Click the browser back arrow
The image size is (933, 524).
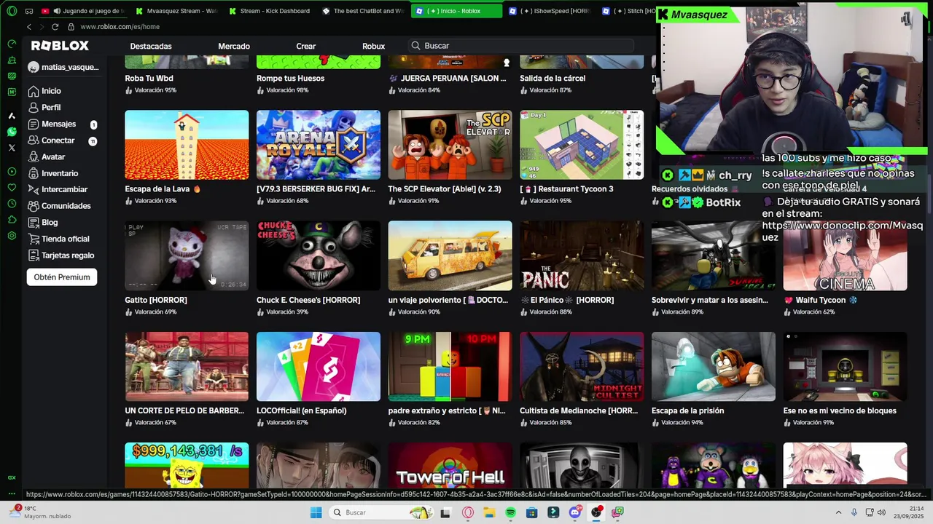click(x=29, y=27)
